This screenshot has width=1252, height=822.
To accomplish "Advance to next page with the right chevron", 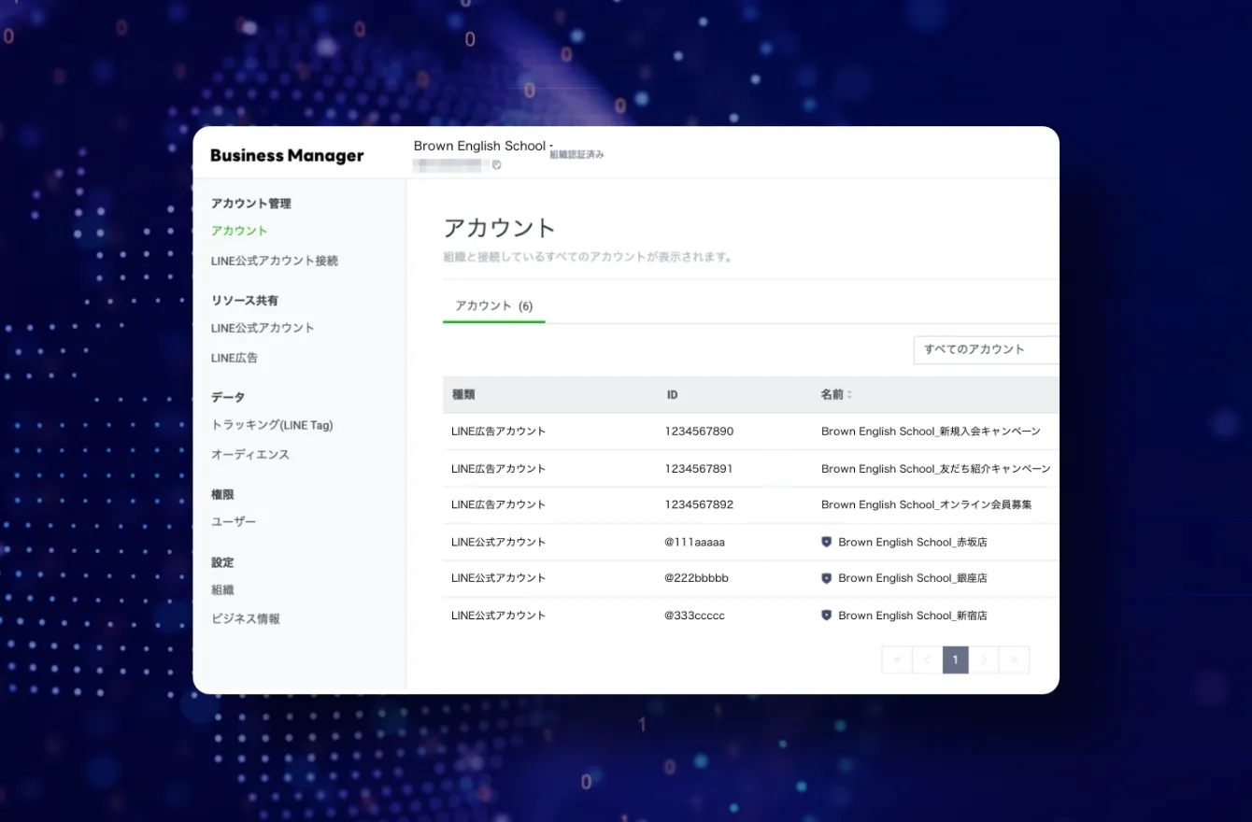I will [x=984, y=659].
